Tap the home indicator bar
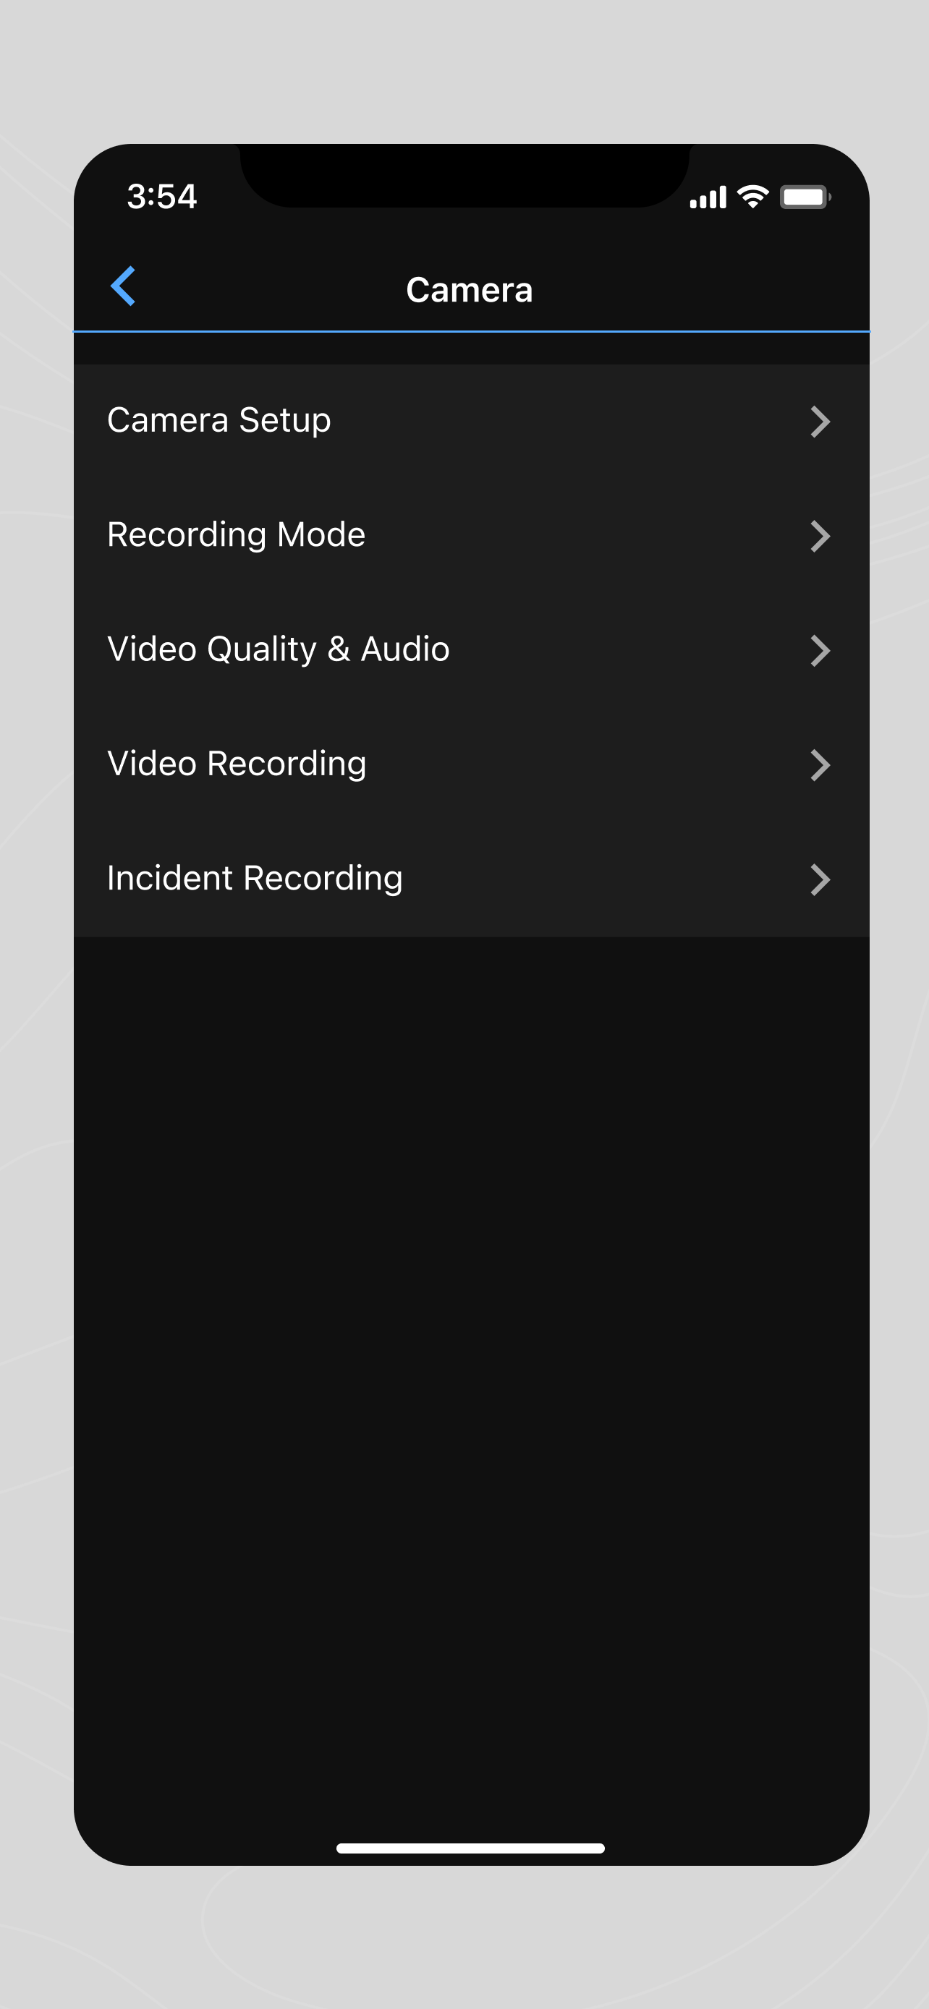Screen dimensions: 929x2009 (470, 1848)
